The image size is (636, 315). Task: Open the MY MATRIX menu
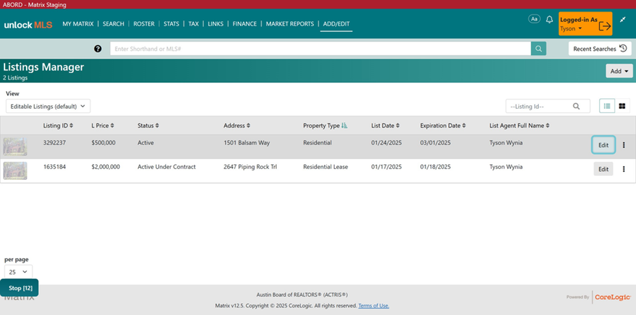click(78, 24)
